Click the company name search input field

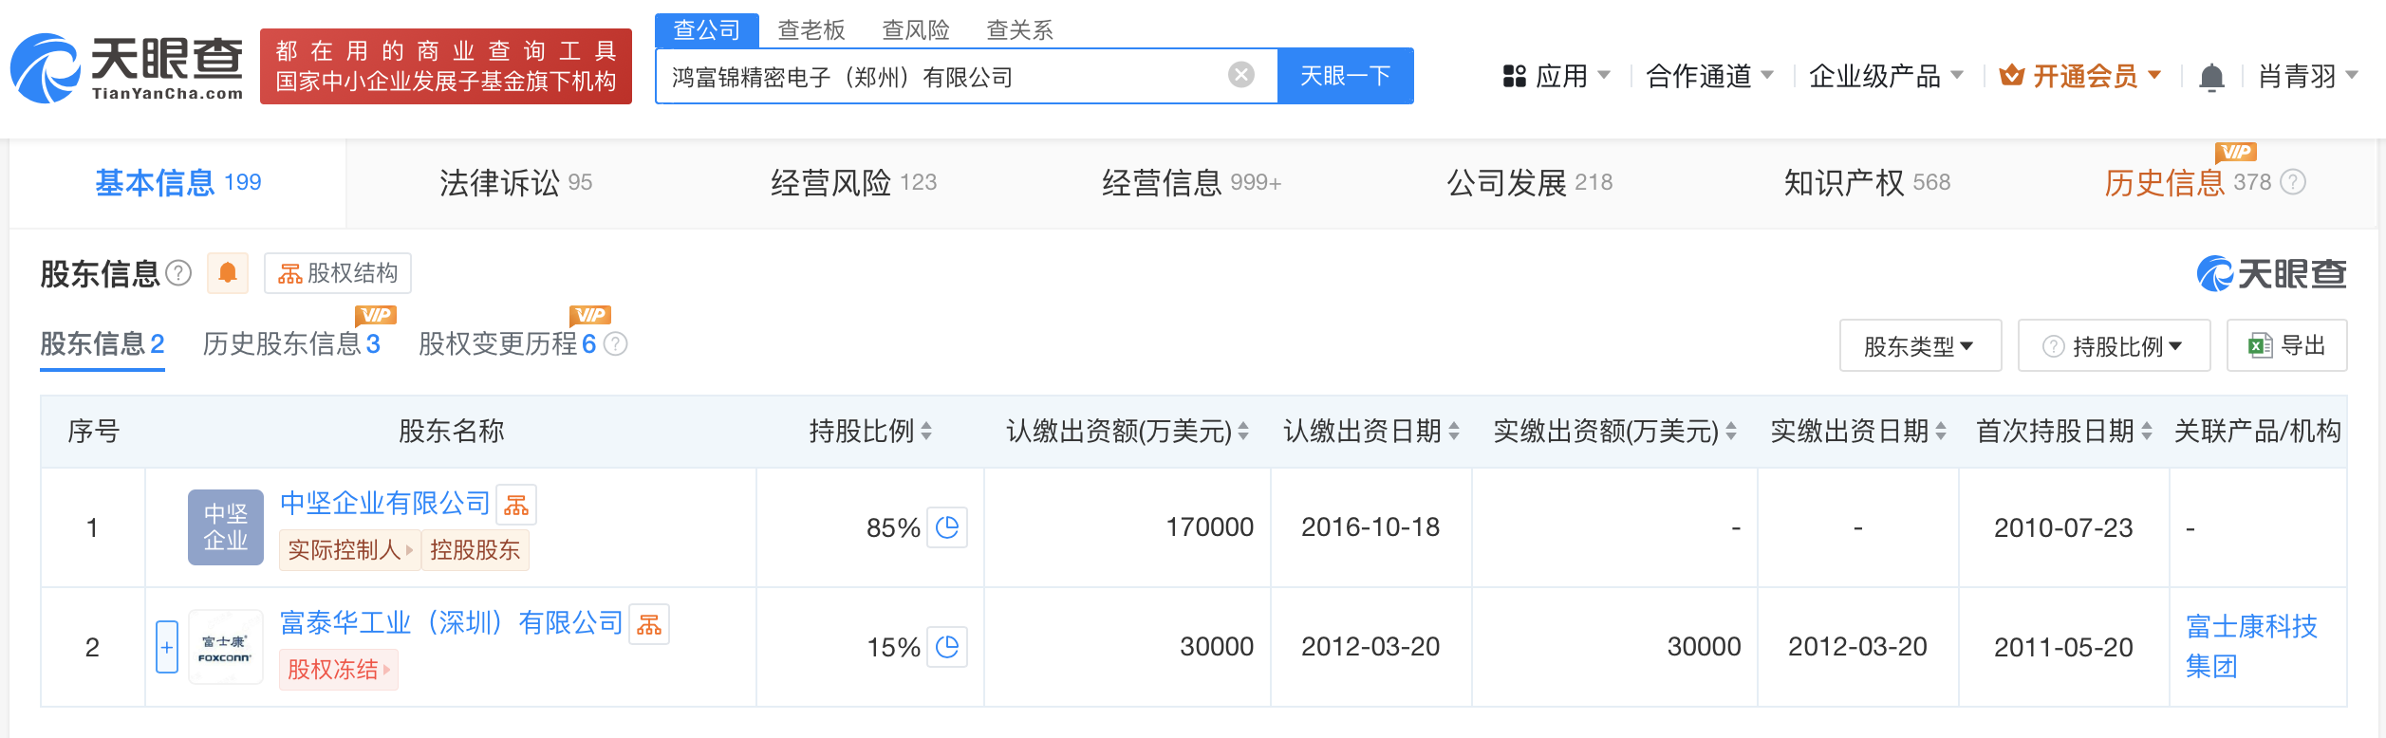[x=940, y=76]
